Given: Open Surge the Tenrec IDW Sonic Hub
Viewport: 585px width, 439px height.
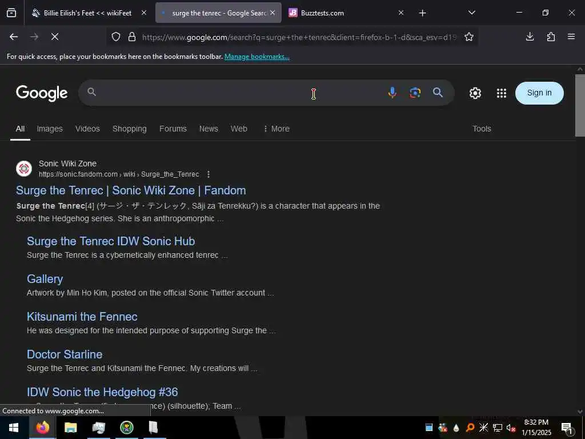Looking at the screenshot, I should tap(111, 241).
